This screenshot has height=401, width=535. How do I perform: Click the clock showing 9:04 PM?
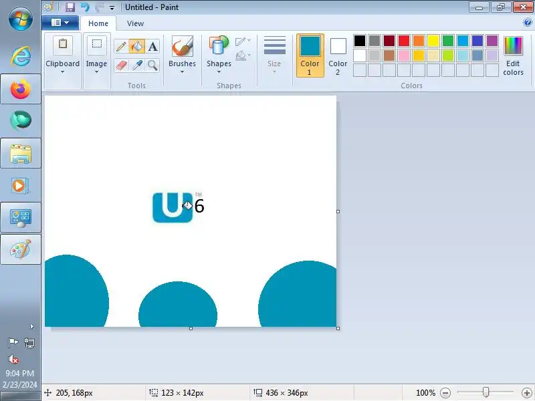[x=20, y=373]
